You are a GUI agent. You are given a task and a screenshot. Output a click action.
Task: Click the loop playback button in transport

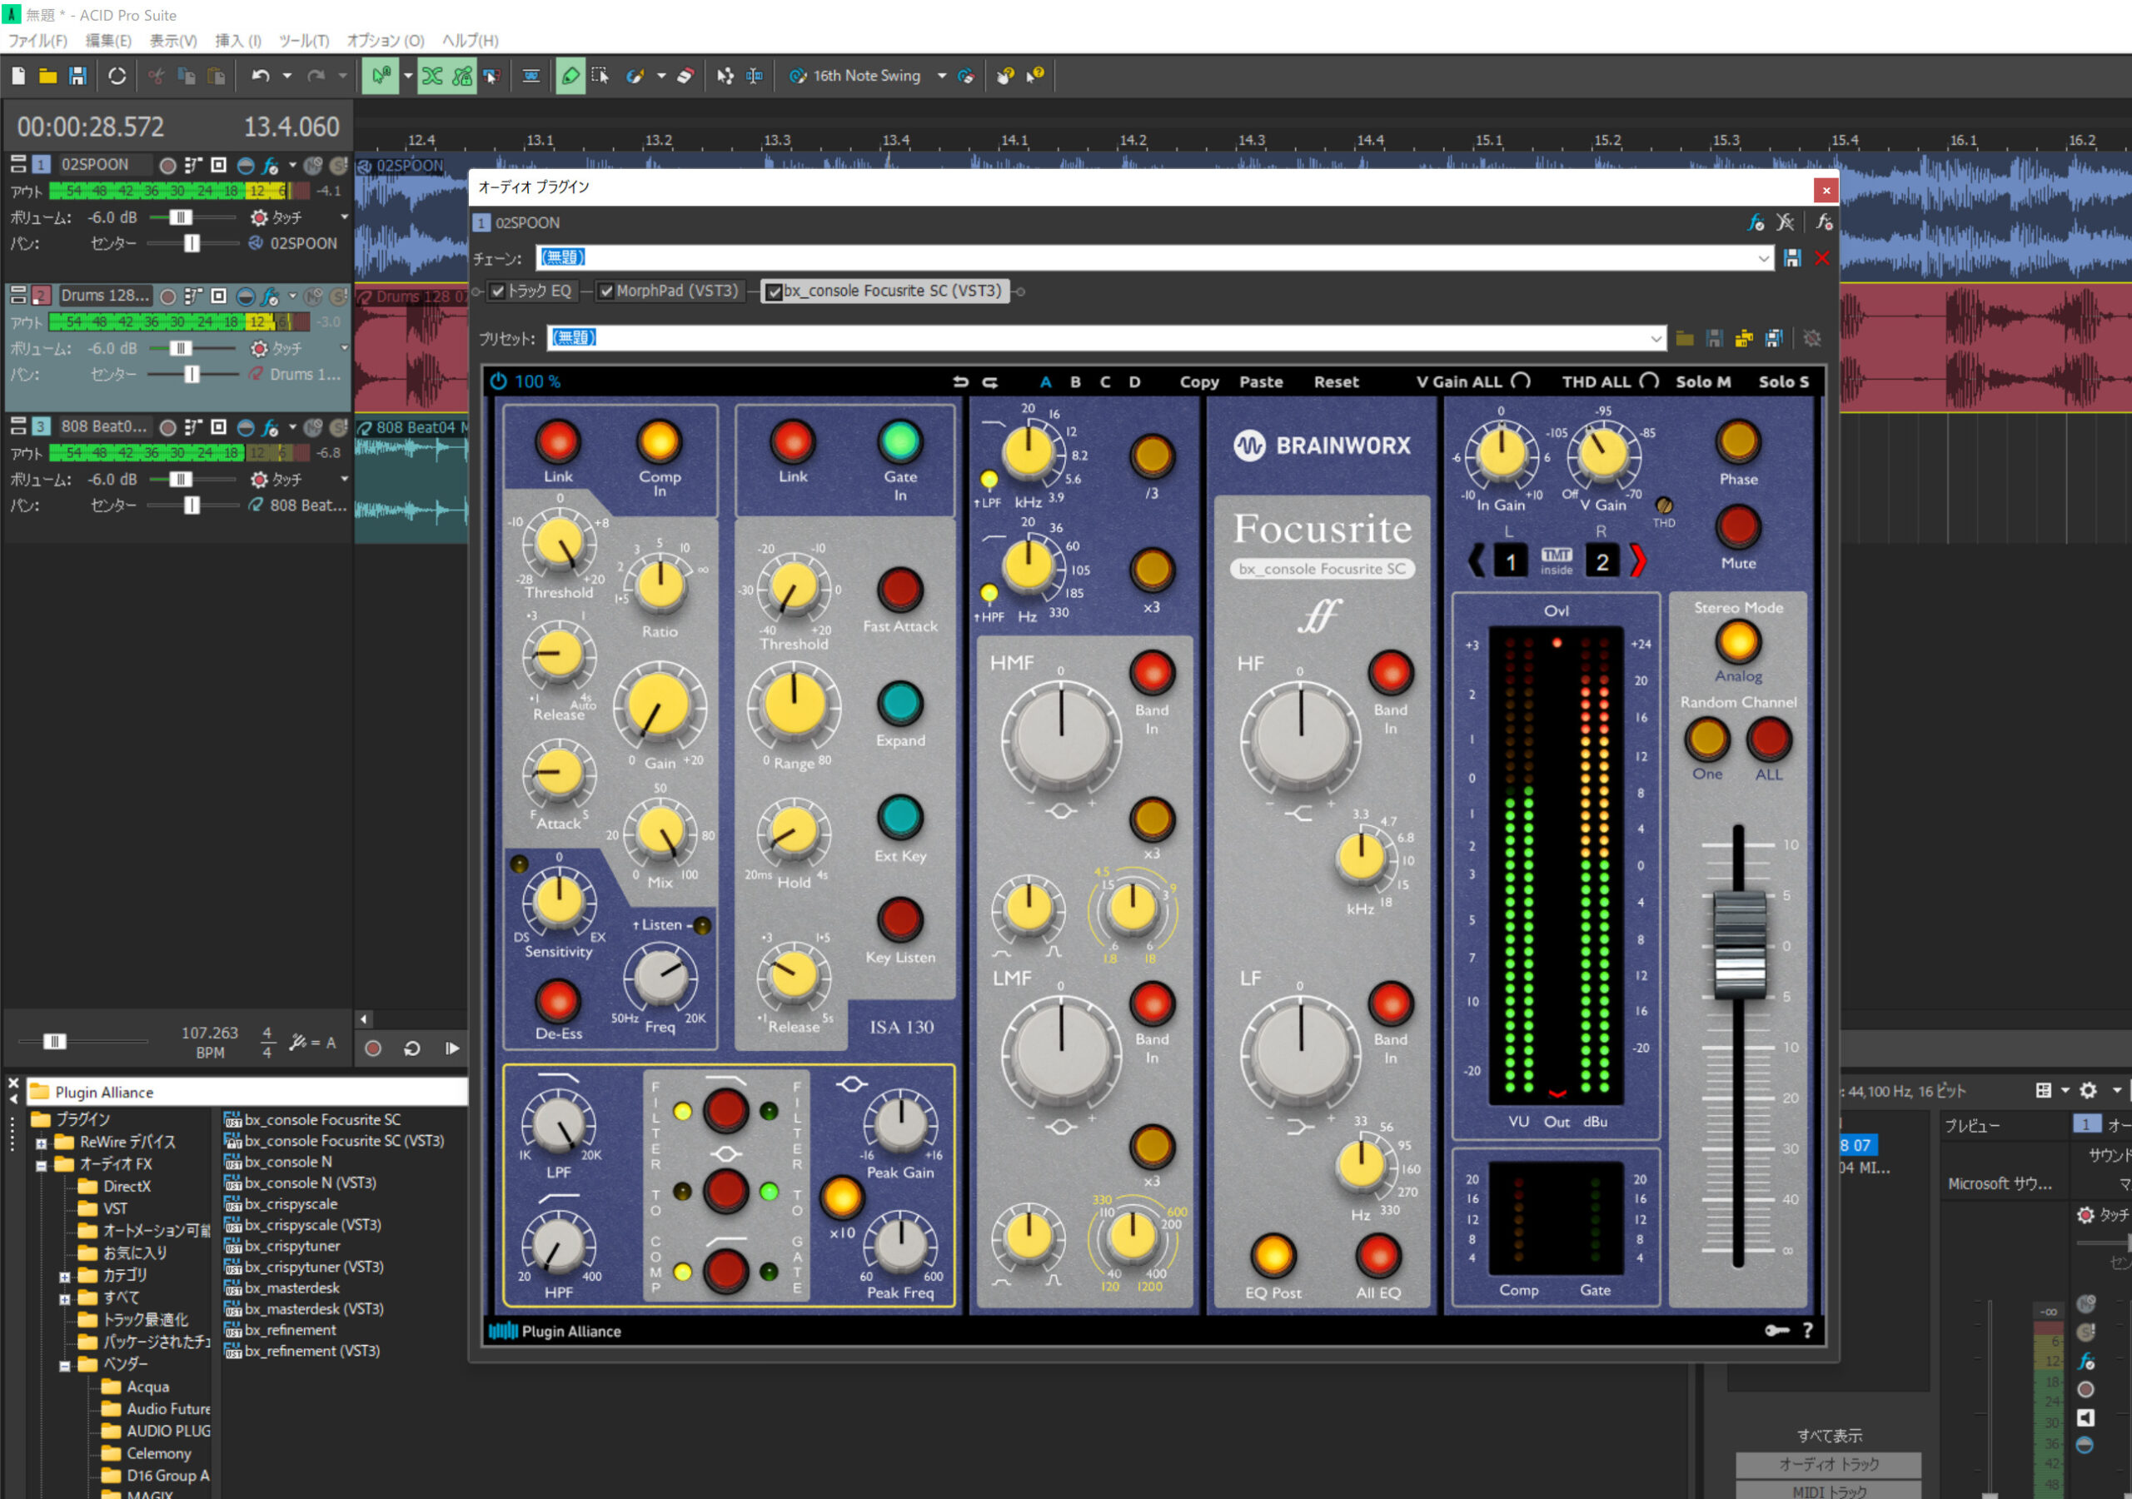(412, 1048)
